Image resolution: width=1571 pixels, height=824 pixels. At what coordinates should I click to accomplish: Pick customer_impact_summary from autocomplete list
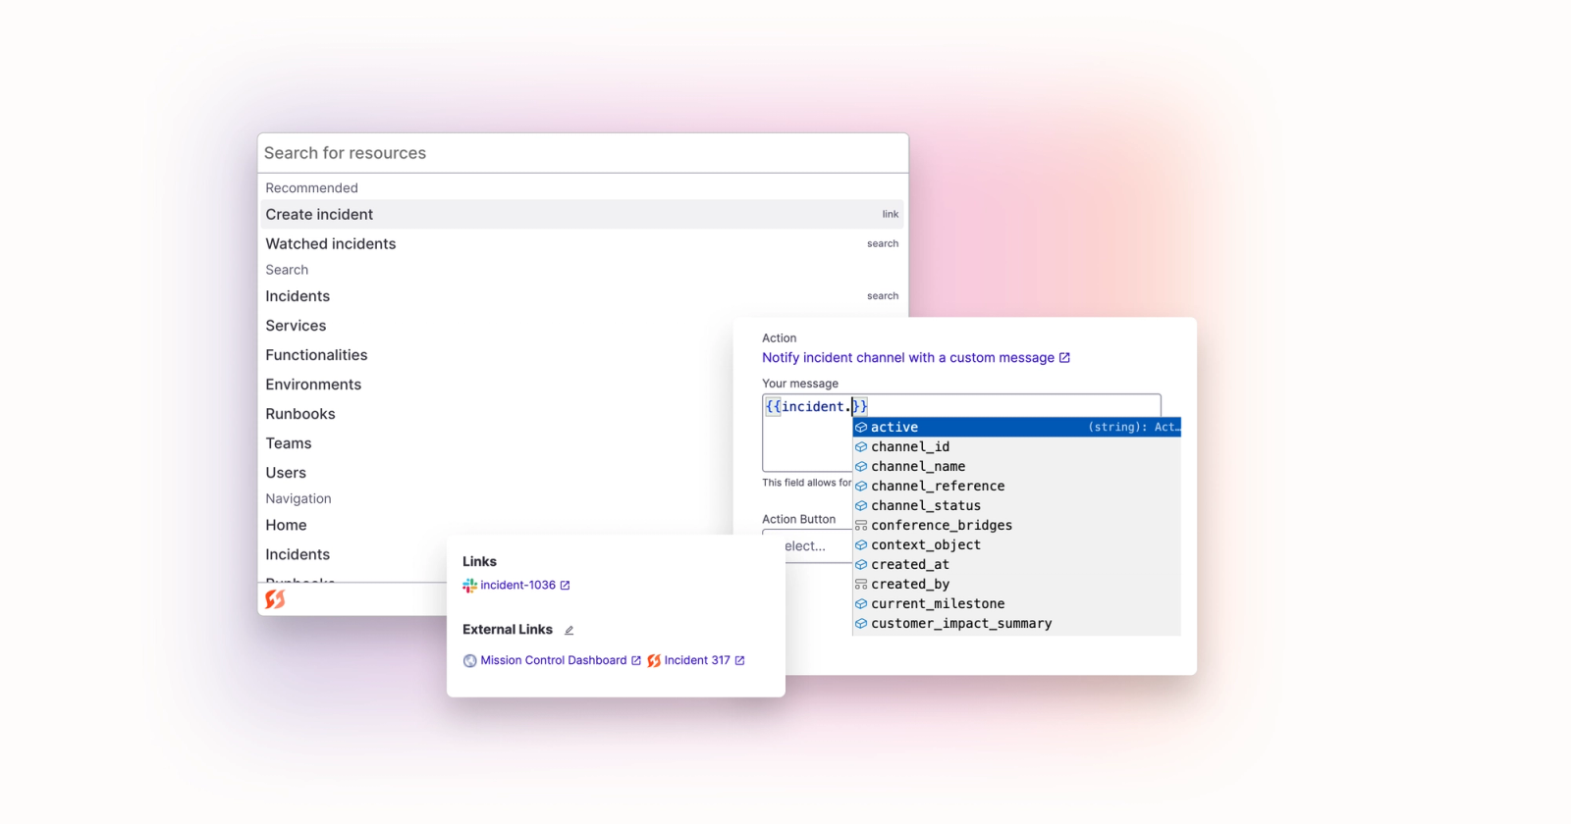1016,624
